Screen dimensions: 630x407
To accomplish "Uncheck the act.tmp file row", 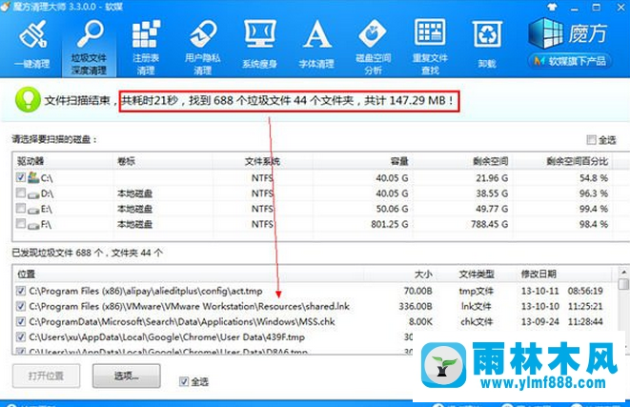I will pyautogui.click(x=21, y=291).
